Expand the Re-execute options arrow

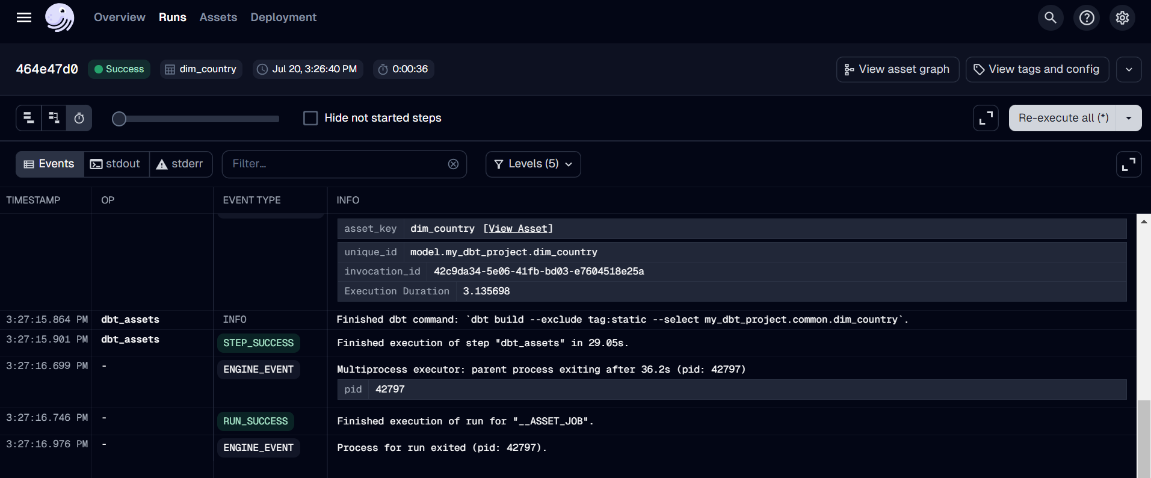(1129, 118)
